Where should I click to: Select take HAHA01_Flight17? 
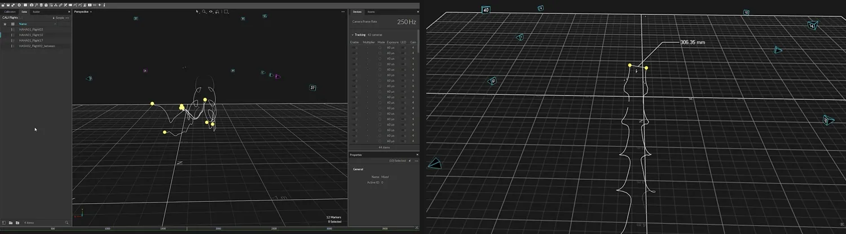(x=31, y=40)
